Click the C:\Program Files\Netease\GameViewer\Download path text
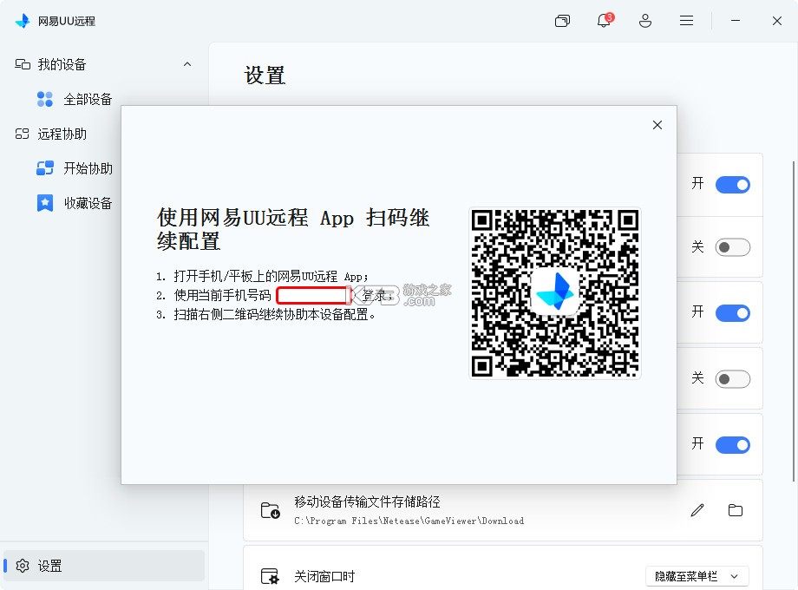Image resolution: width=798 pixels, height=590 pixels. pos(409,521)
